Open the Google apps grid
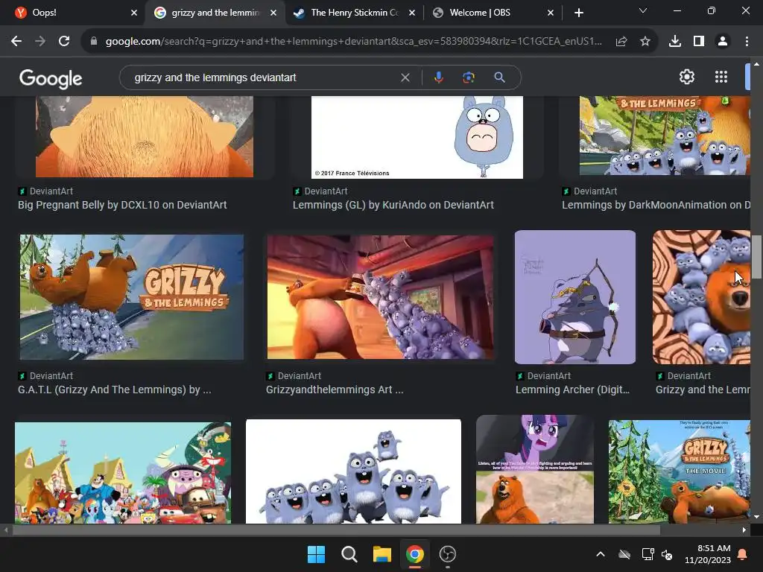This screenshot has height=572, width=763. pos(721,77)
